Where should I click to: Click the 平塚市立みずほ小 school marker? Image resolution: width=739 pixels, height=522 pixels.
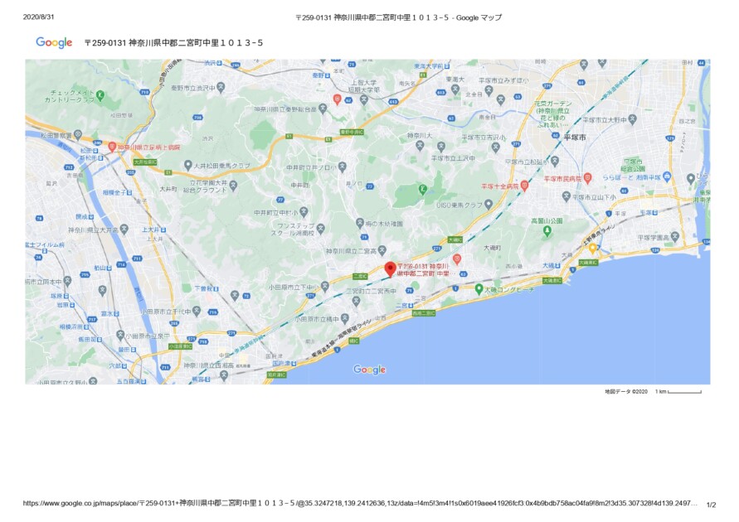click(489, 90)
